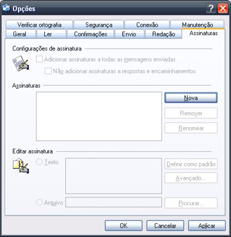
Task: Open the Segurança tab
Action: [x=99, y=25]
